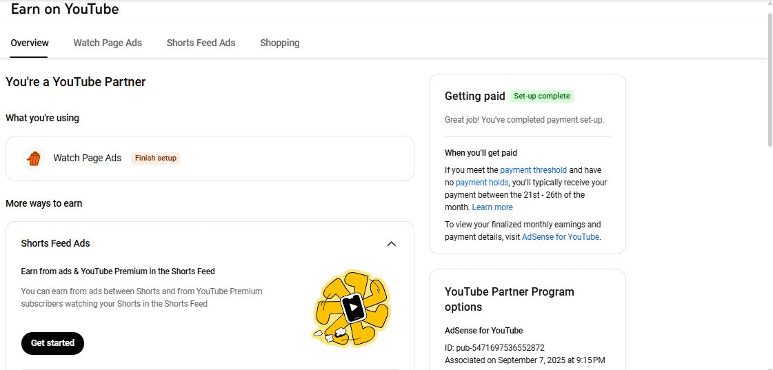This screenshot has height=370, width=773.
Task: Open the payment threshold link
Action: [x=533, y=170]
